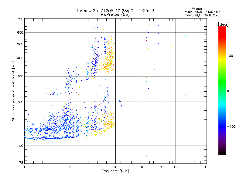
Task: Click the x-axis '4' label
Action: pyautogui.click(x=115, y=167)
